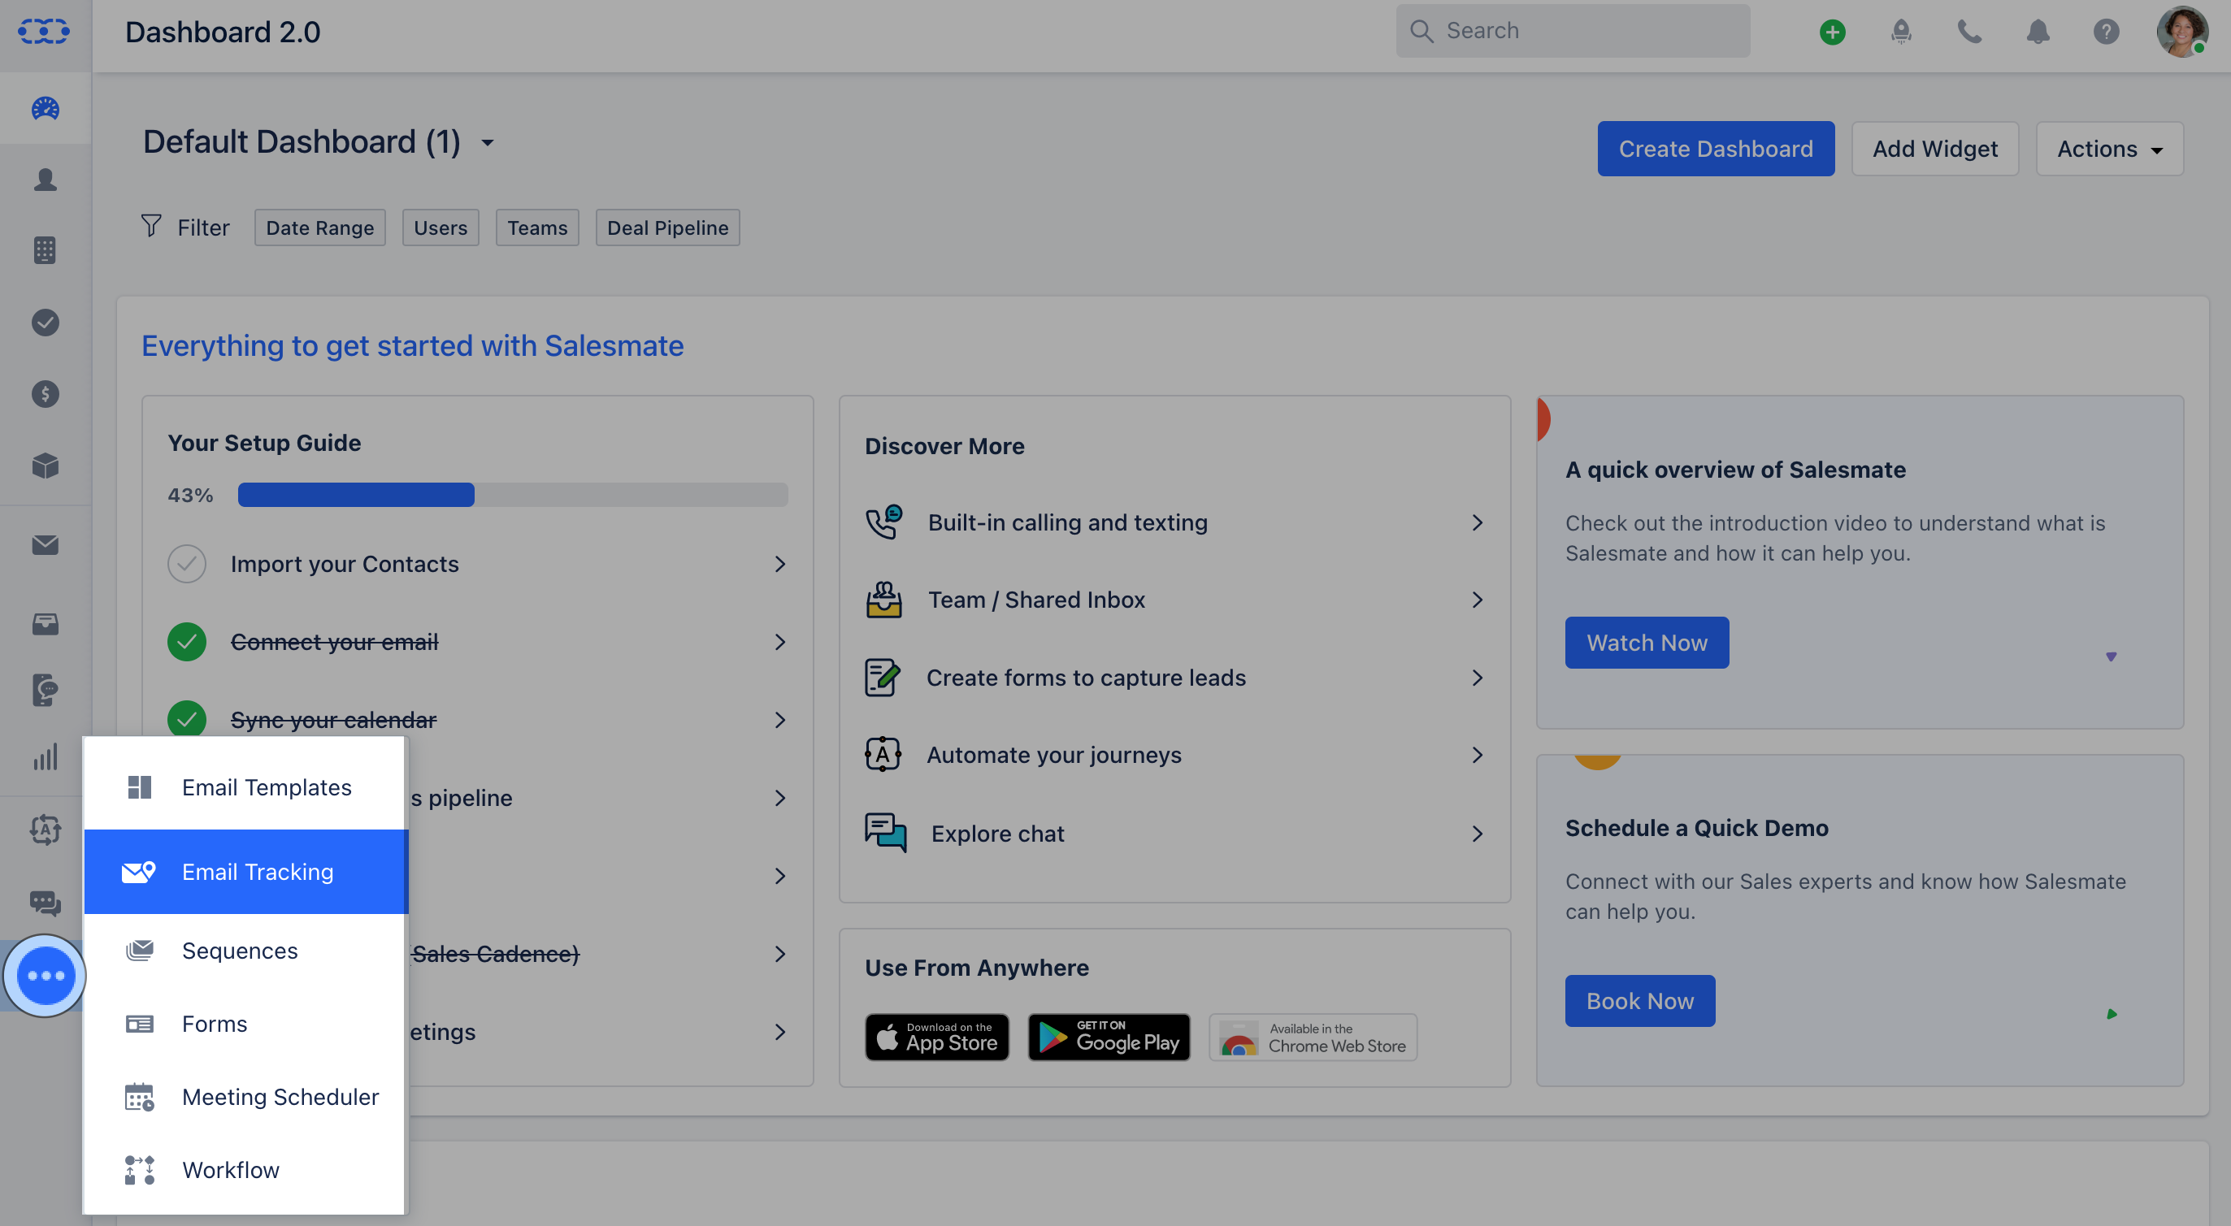
Task: Open Automation journeys icon in sidebar
Action: tap(45, 830)
